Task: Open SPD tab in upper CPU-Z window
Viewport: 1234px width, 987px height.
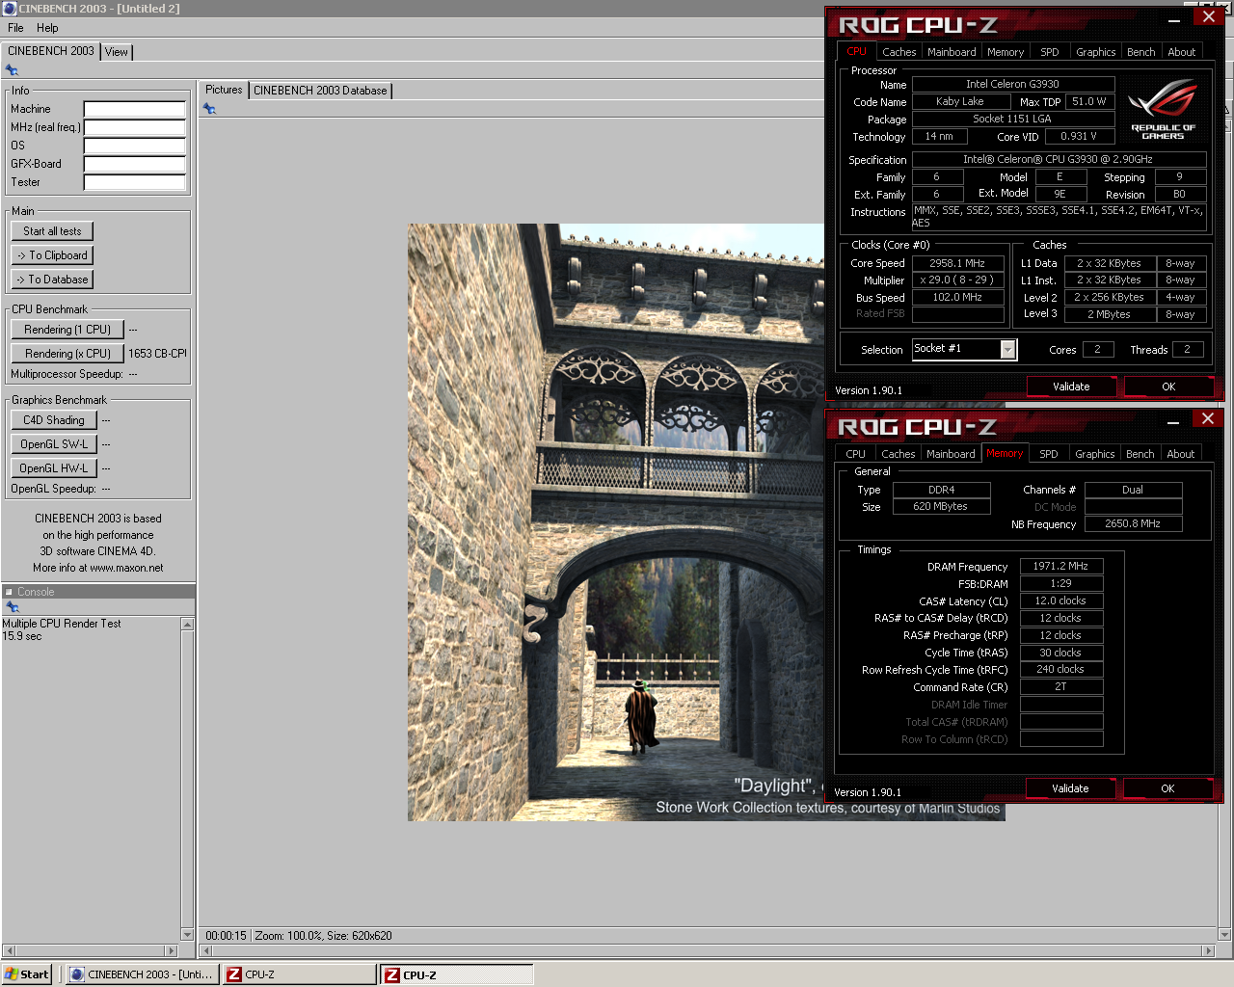Action: (1050, 52)
